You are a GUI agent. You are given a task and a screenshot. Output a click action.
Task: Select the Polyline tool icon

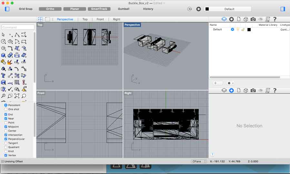pyautogui.click(x=17, y=35)
